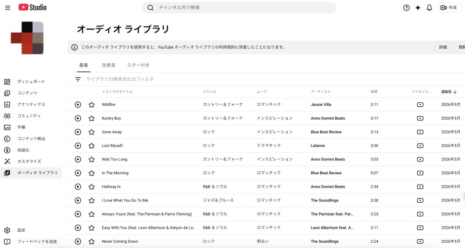465x248 pixels.
Task: Star the Halfway In track
Action: pos(92,186)
